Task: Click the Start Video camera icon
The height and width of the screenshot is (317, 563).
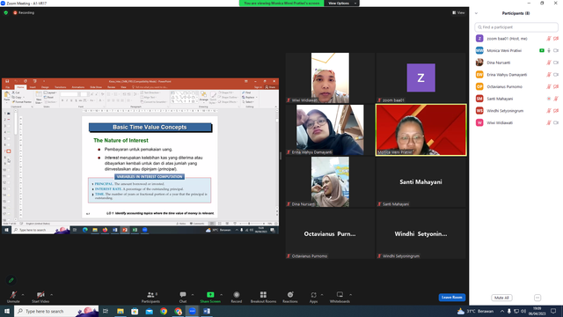Action: 40,295
